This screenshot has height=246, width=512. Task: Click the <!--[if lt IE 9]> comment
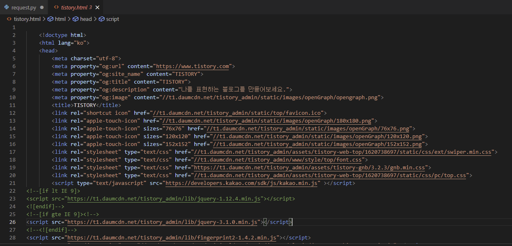53,191
